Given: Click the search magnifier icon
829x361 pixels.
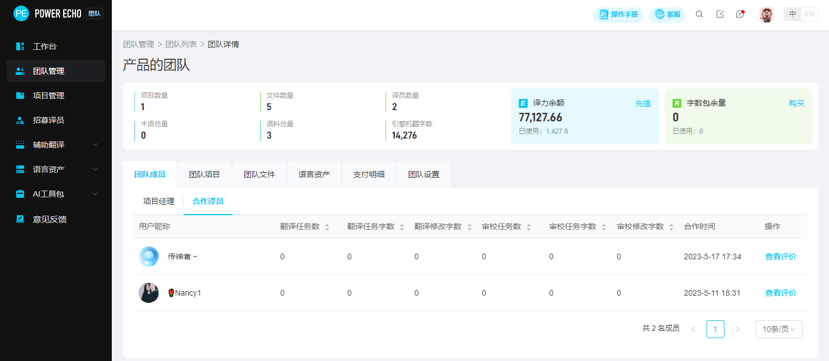Looking at the screenshot, I should [x=699, y=14].
